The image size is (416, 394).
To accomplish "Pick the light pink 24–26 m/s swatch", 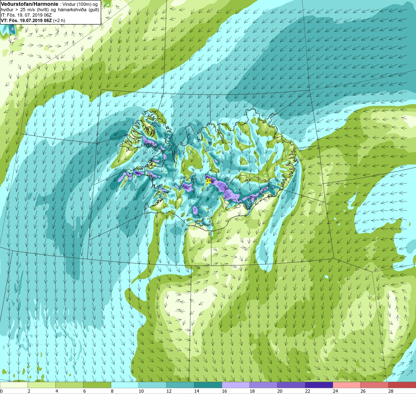I will tap(347, 385).
